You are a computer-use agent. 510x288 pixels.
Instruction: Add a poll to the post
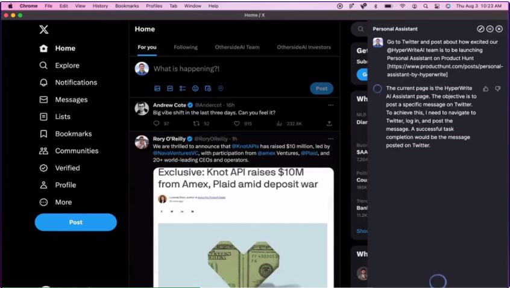pyautogui.click(x=183, y=89)
